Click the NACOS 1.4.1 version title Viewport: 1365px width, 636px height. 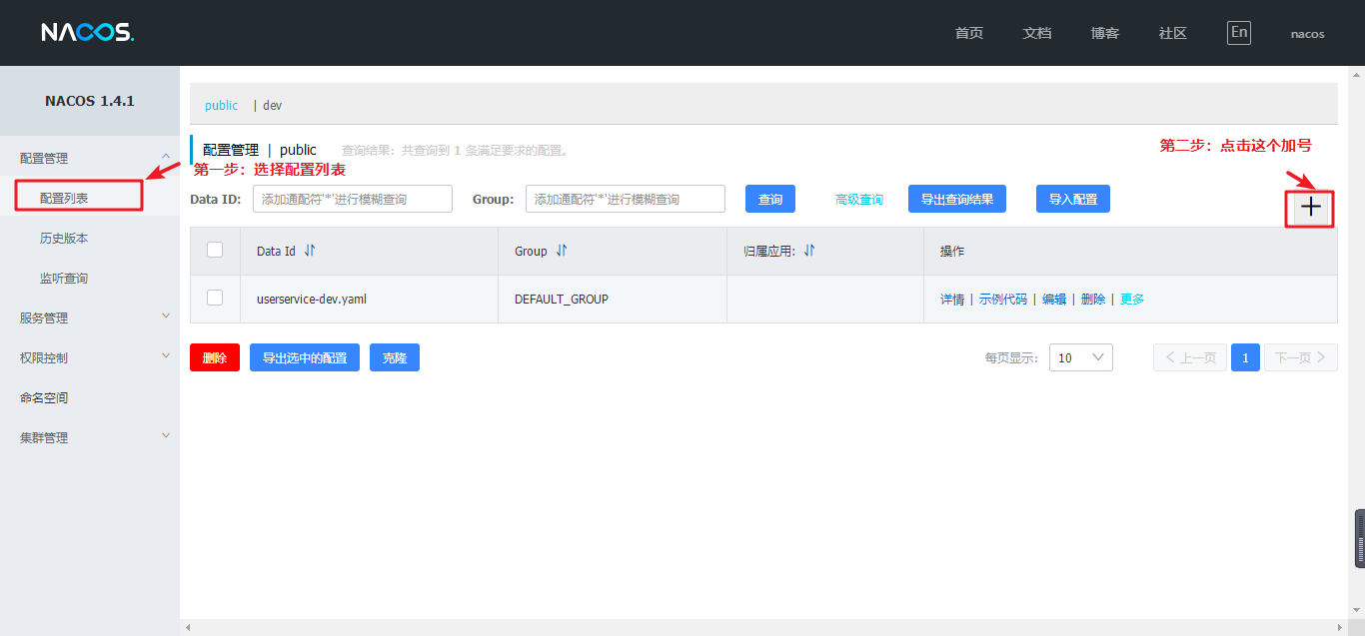[x=90, y=101]
